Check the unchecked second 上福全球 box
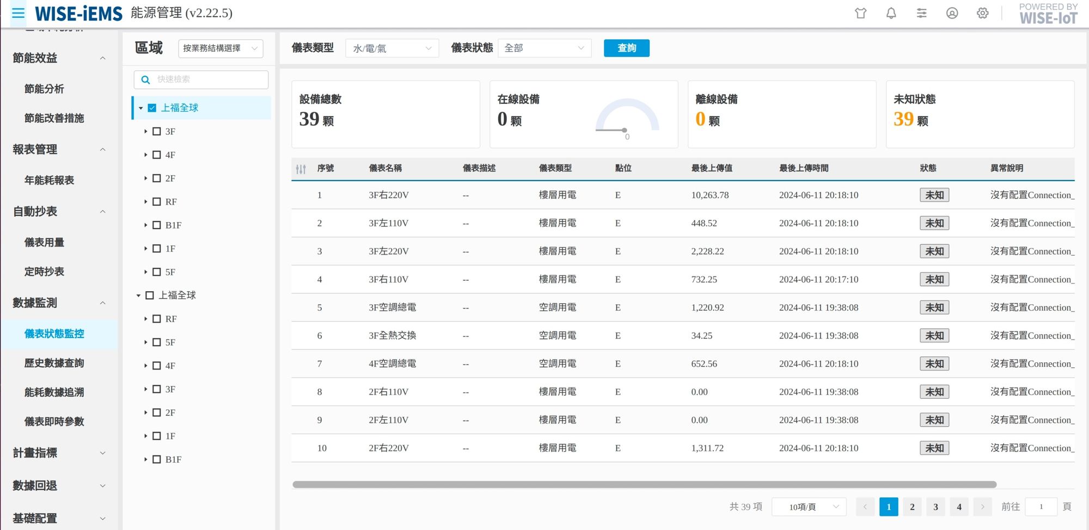This screenshot has height=530, width=1089. pyautogui.click(x=150, y=295)
